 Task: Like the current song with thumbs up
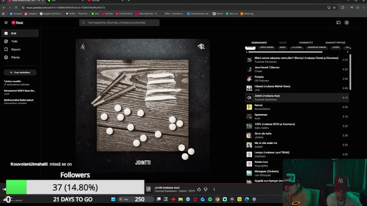199,189
